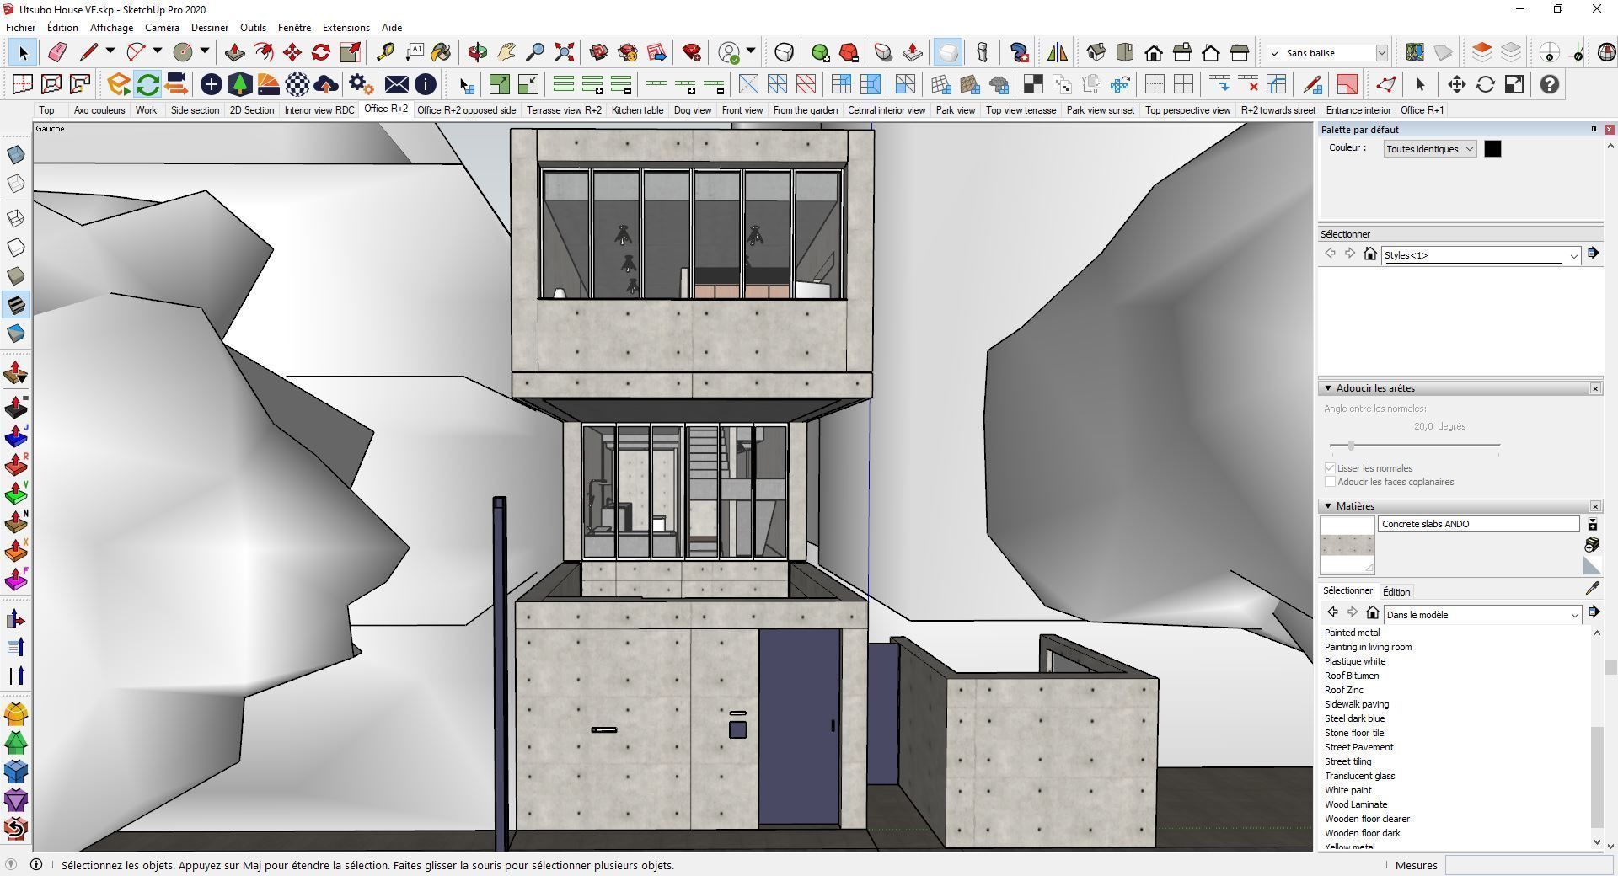The width and height of the screenshot is (1618, 876).
Task: Click the envelope mail icon
Action: tap(396, 84)
